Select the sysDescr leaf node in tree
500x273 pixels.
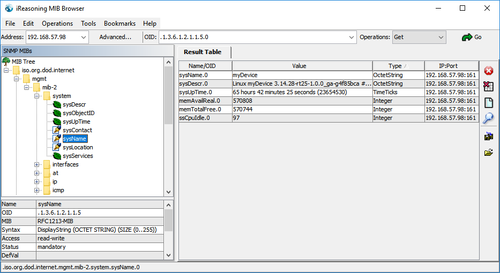[74, 104]
